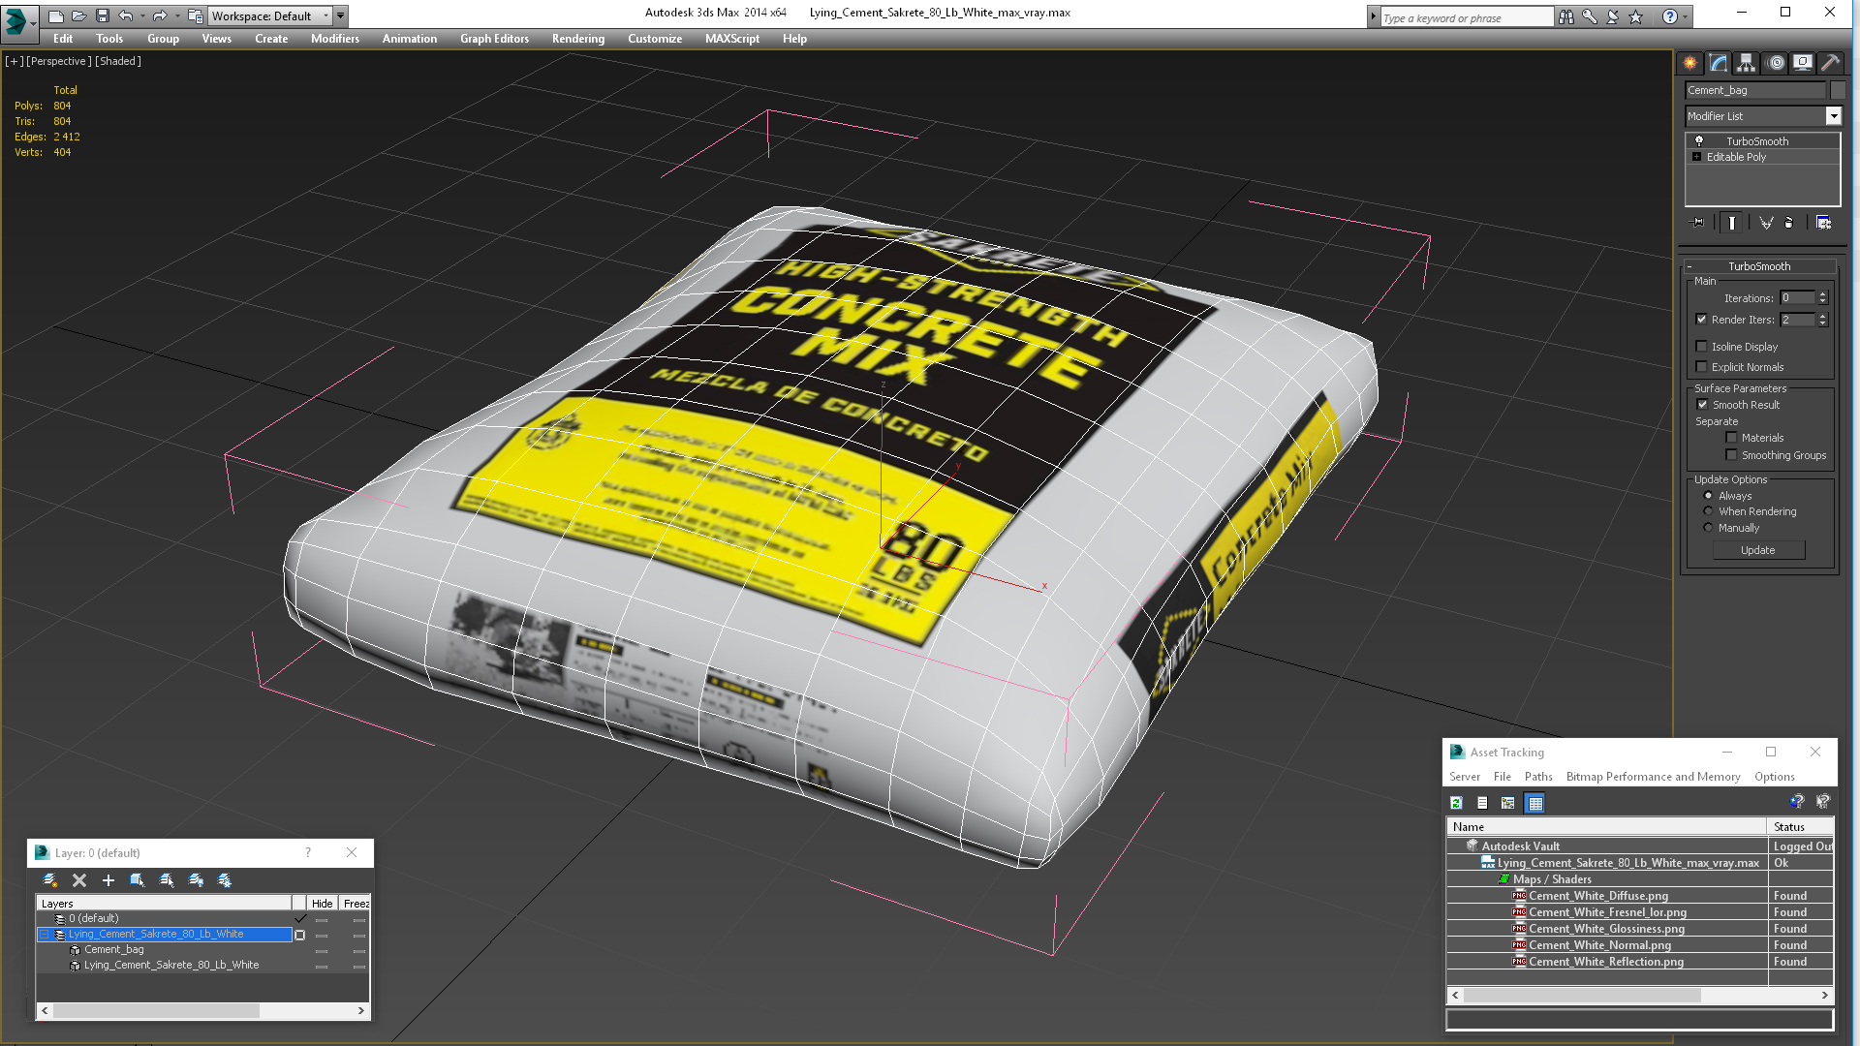Image resolution: width=1860 pixels, height=1046 pixels.
Task: Click Add Selected Objects plus icon
Action: (108, 880)
